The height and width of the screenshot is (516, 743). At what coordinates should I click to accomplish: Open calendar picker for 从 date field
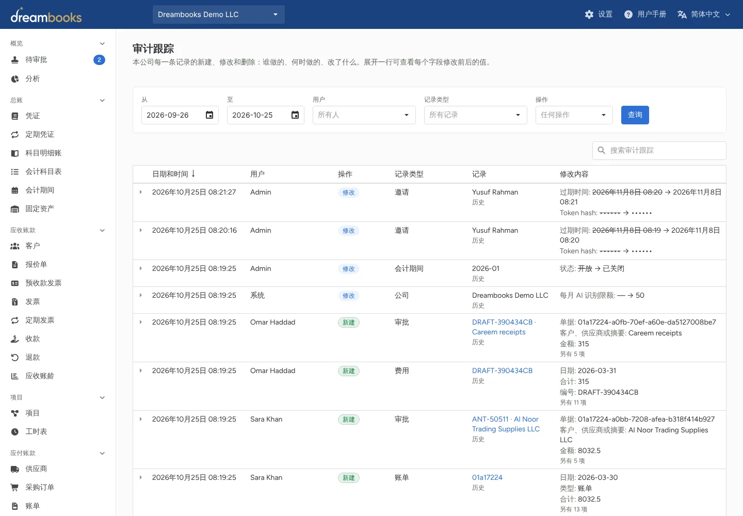[x=209, y=115]
